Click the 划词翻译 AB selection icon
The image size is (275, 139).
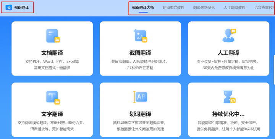pos(140,97)
